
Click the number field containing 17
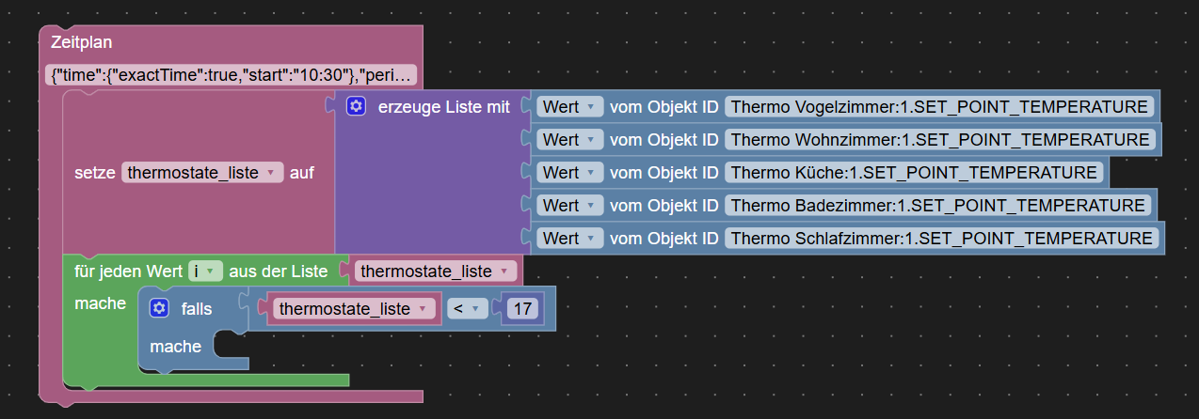522,308
